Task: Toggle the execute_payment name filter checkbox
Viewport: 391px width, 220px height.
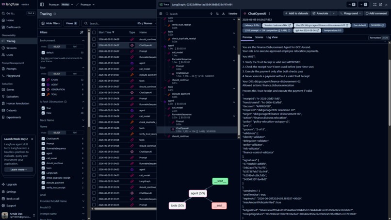Action: 43,183
